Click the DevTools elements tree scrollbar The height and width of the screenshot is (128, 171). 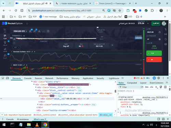[115, 91]
